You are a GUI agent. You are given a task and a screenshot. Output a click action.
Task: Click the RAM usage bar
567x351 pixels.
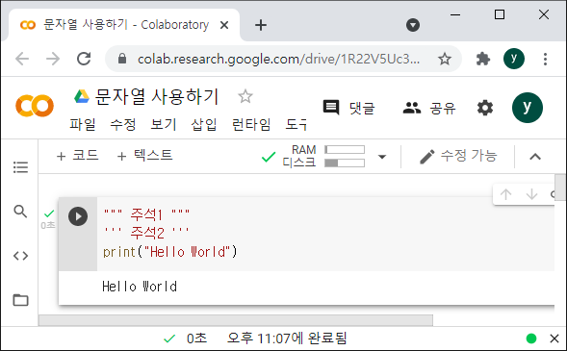coord(345,149)
